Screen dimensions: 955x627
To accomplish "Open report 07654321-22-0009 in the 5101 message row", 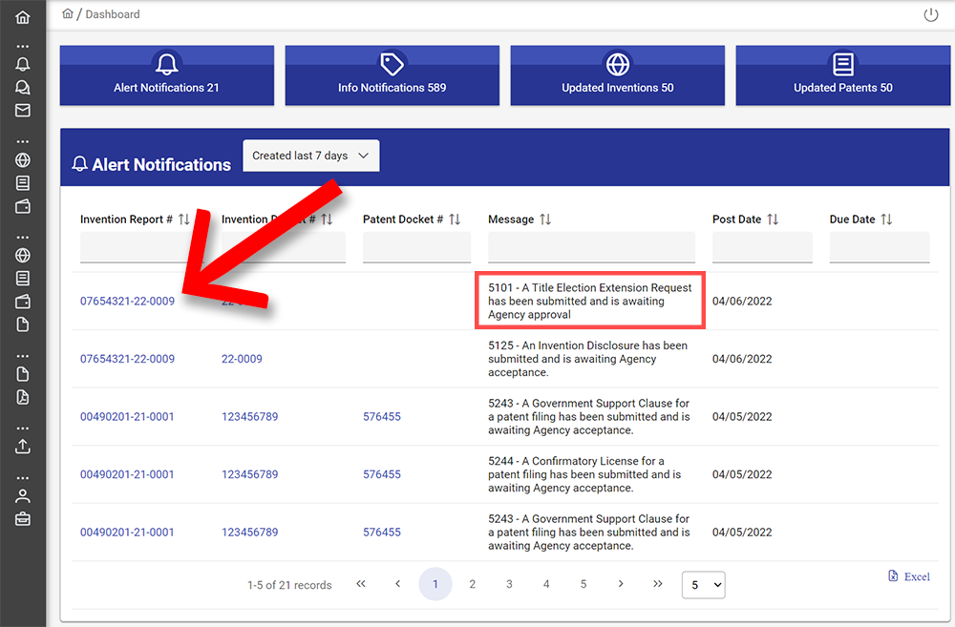I will point(127,301).
